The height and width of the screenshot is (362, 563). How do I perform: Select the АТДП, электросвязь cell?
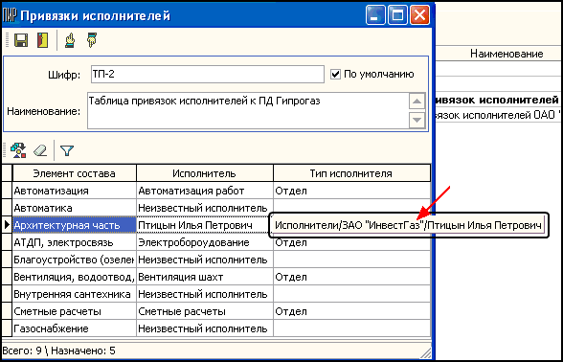pyautogui.click(x=75, y=242)
